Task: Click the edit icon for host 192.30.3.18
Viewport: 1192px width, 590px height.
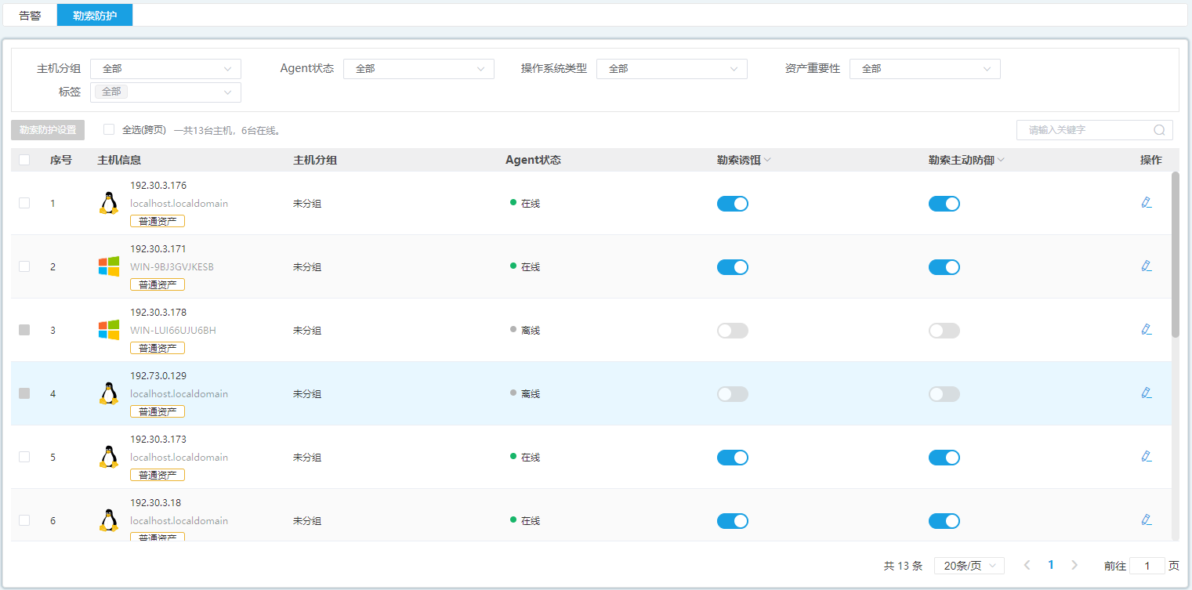Action: click(1147, 520)
